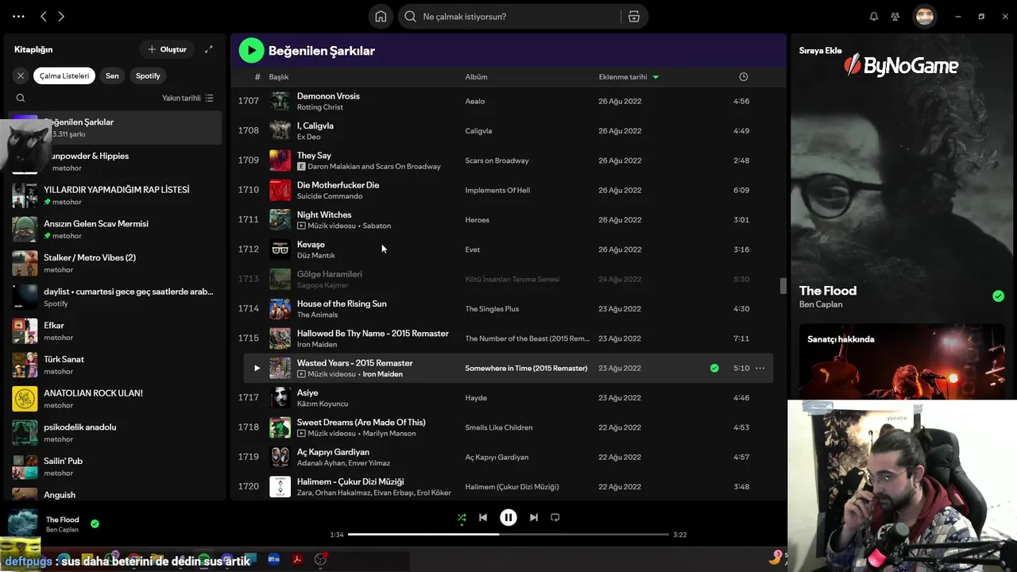Open Oluştur create menu
Screen dimensions: 1017x572
click(x=167, y=49)
